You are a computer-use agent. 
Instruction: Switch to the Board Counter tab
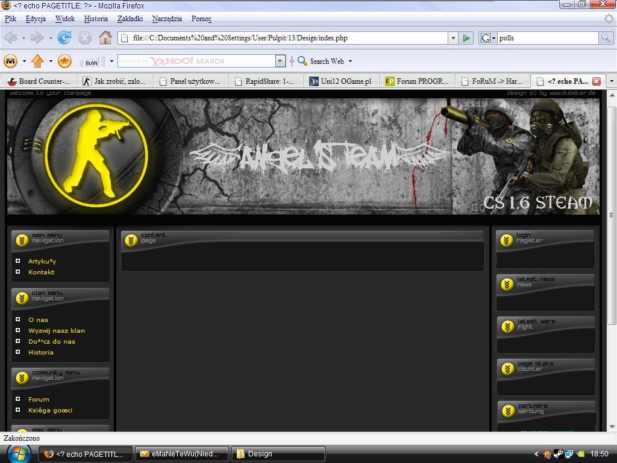point(39,81)
